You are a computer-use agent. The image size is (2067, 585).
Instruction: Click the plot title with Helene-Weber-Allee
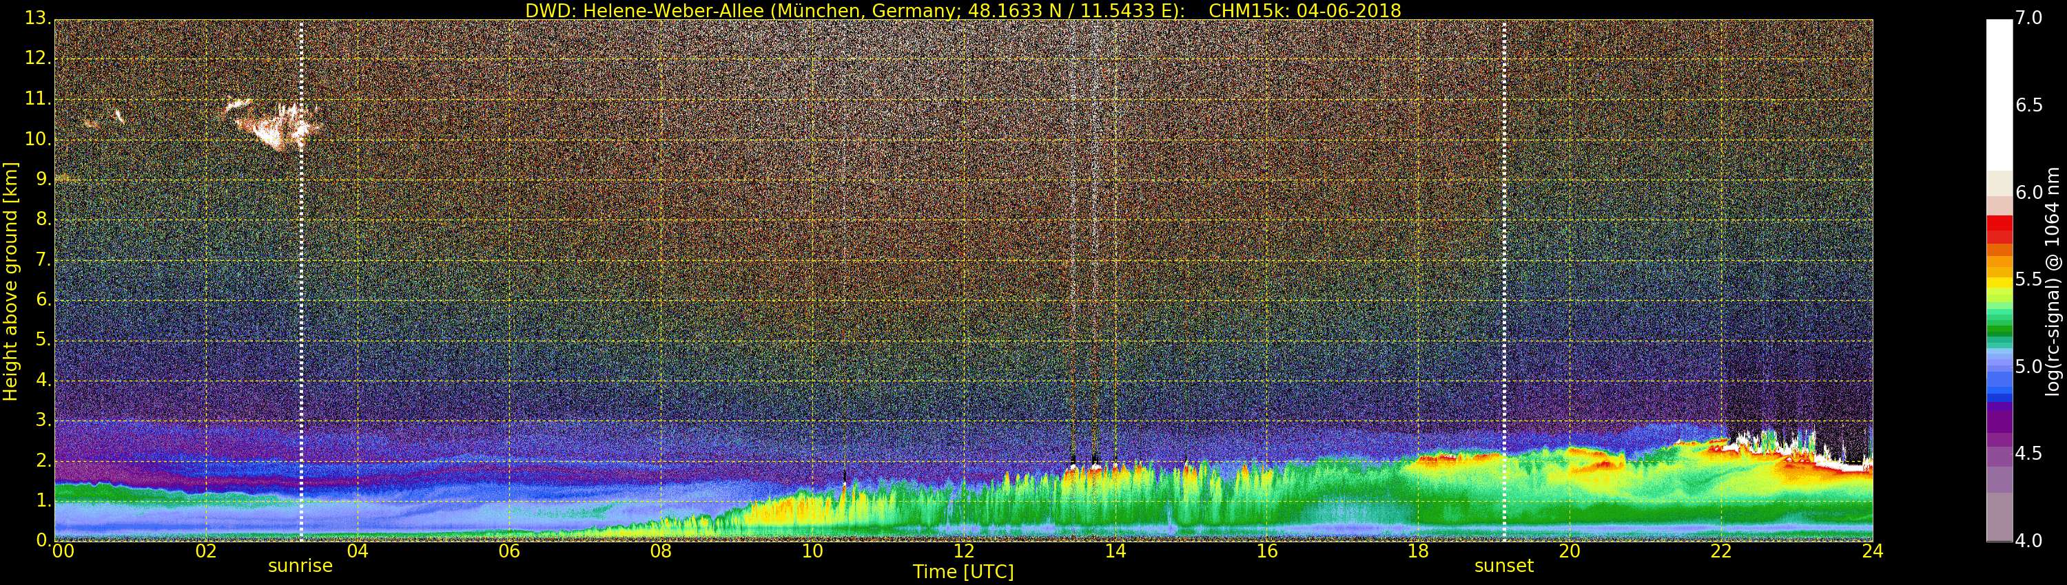[963, 10]
